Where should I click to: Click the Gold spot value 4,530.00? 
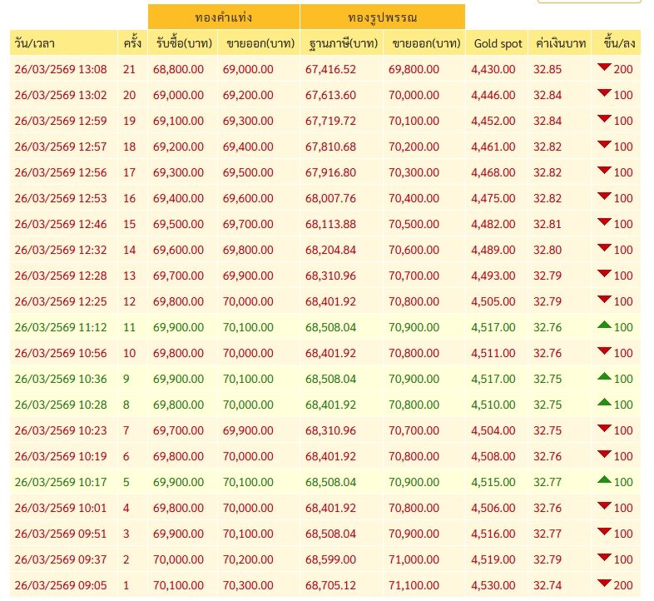[x=493, y=585]
